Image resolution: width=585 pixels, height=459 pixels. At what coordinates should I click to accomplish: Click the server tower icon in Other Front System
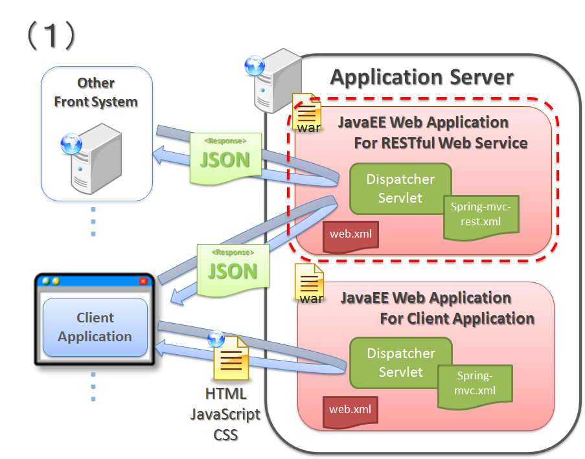click(96, 162)
